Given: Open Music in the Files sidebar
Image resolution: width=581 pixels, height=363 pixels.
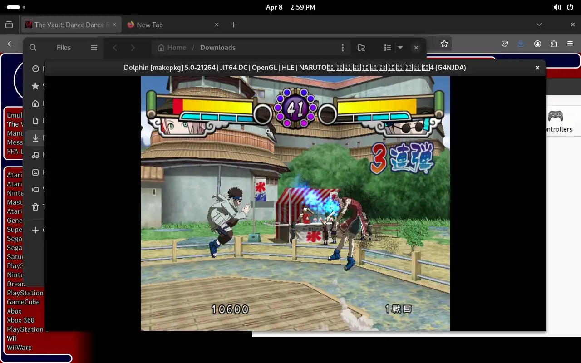Looking at the screenshot, I should pos(35,155).
